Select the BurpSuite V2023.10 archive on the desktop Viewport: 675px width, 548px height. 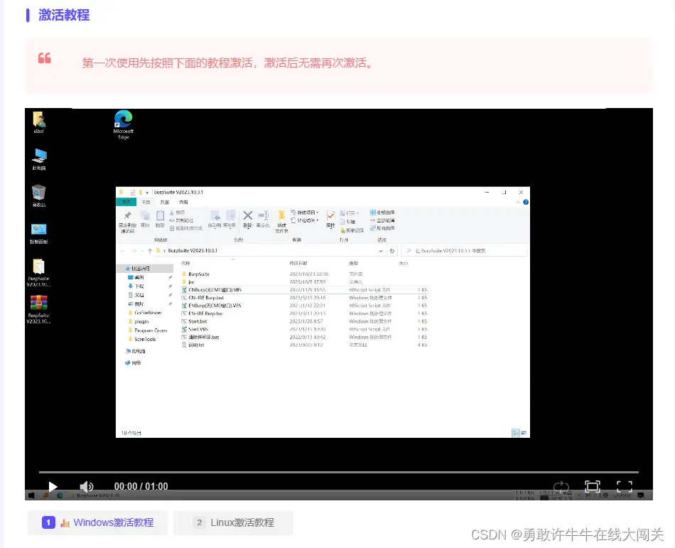[x=39, y=309]
